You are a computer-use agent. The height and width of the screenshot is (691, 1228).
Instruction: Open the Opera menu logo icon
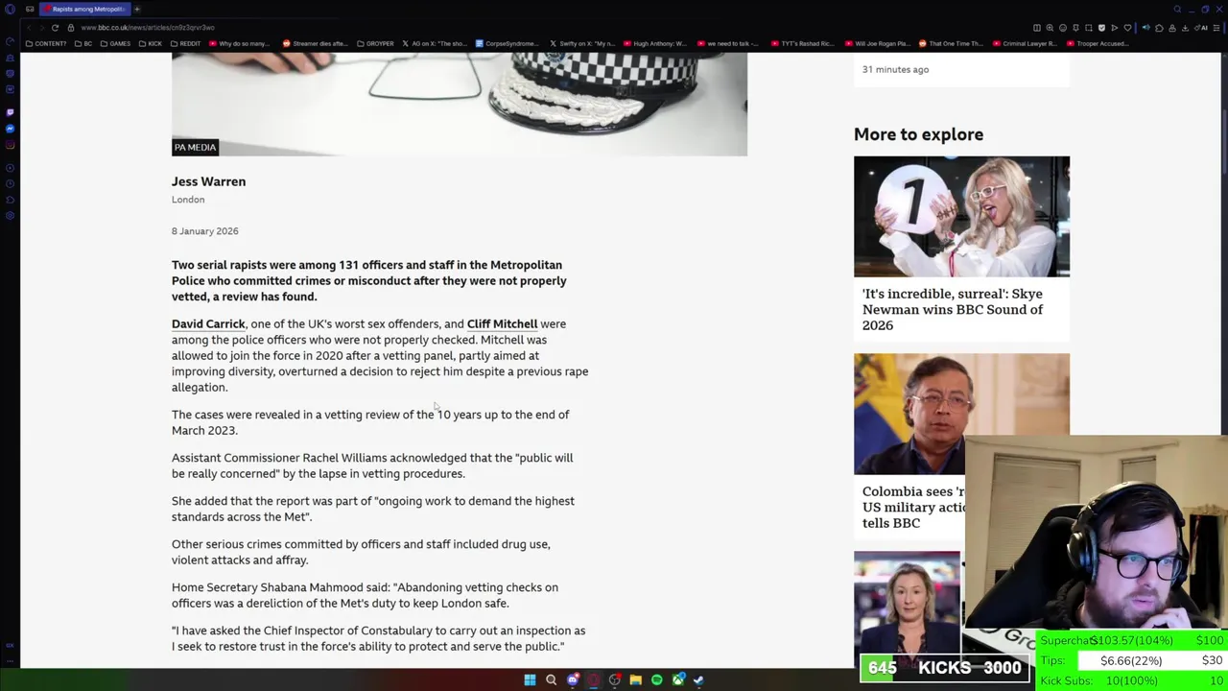pos(10,9)
